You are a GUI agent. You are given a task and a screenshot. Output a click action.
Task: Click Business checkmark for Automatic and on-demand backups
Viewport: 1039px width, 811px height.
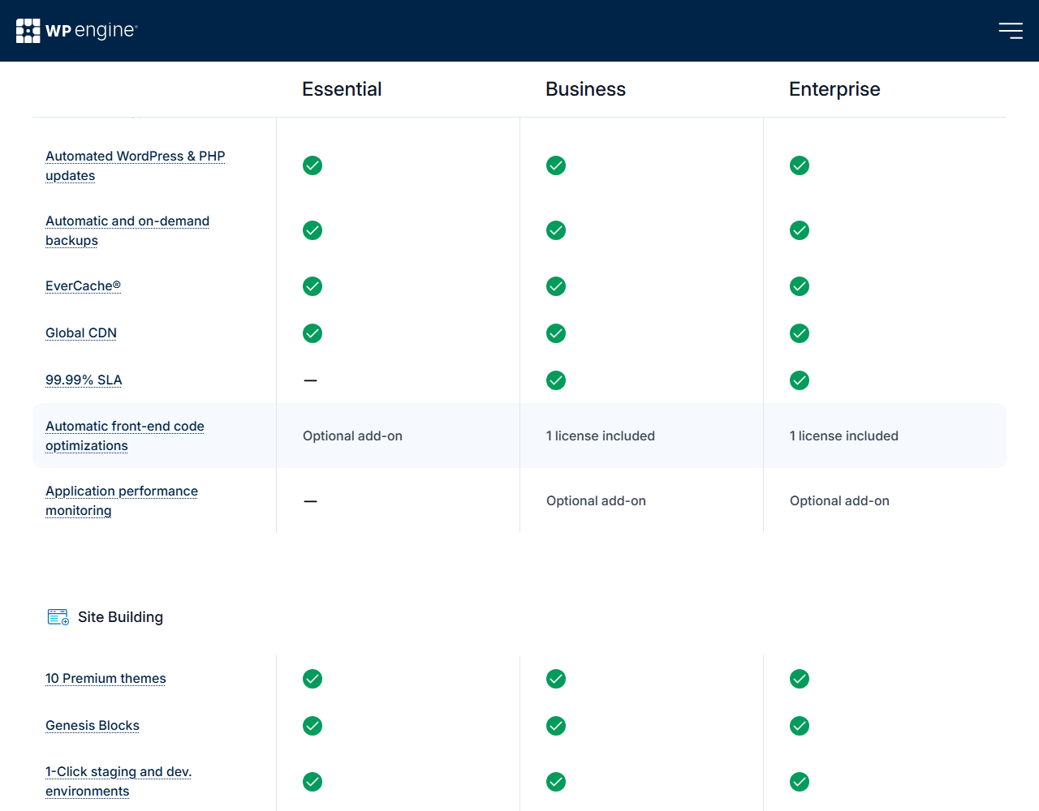point(556,230)
